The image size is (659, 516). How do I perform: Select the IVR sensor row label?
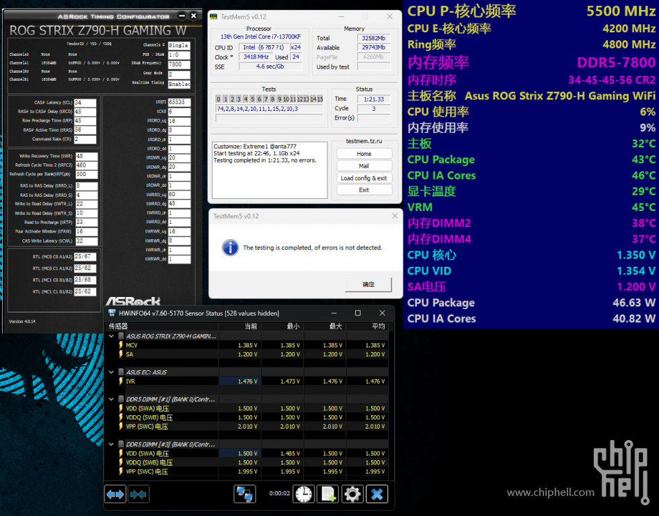[130, 381]
